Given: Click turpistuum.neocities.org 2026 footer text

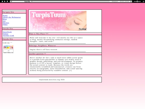Looking at the screenshot, I should click(x=52, y=80).
